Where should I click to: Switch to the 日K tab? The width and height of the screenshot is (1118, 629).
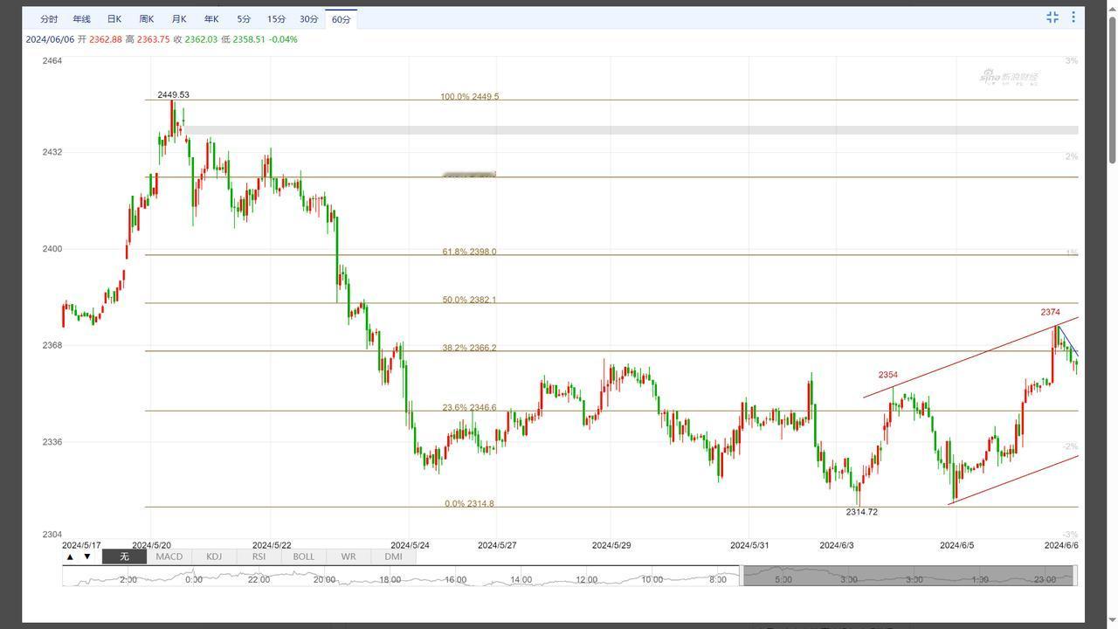pos(114,19)
